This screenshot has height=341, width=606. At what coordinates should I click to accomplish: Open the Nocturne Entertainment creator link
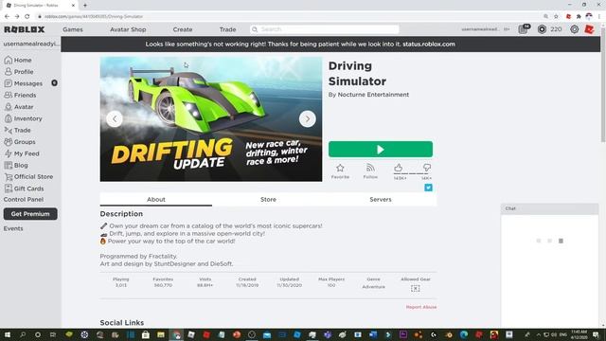point(373,95)
